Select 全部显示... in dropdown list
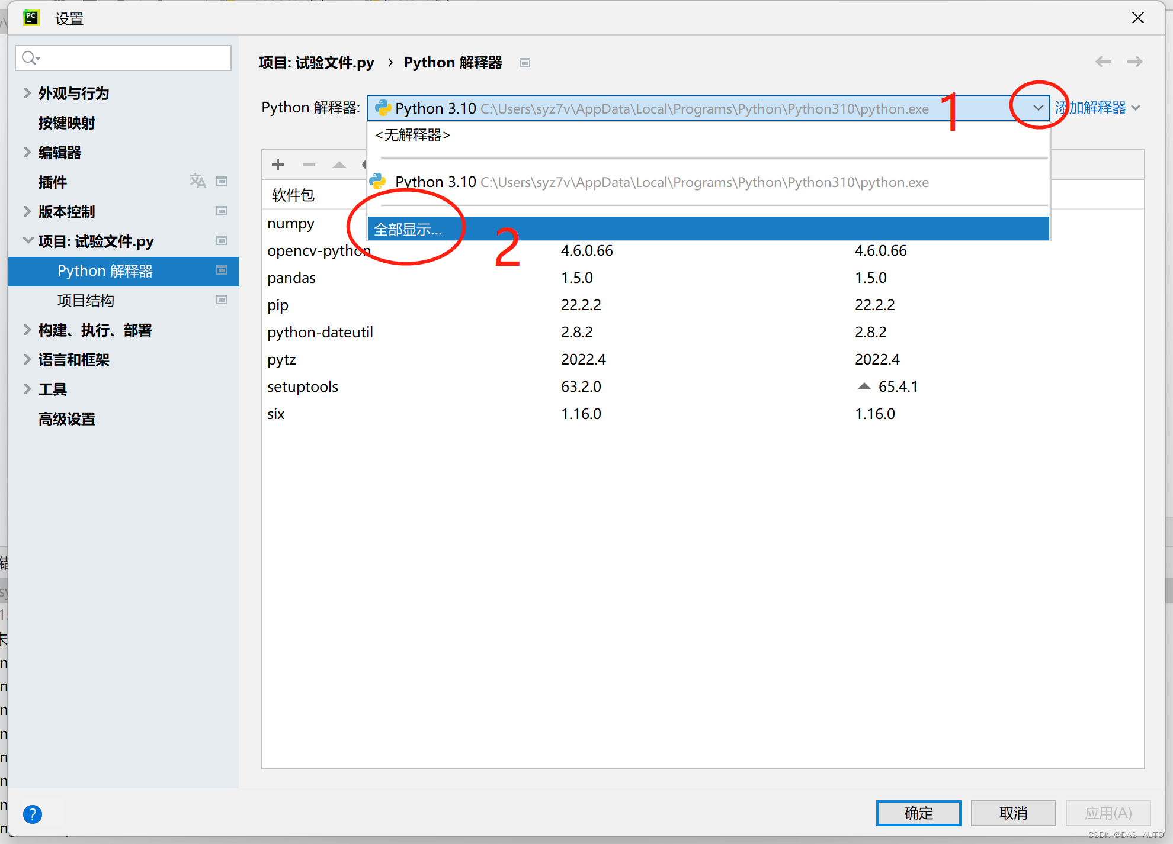The width and height of the screenshot is (1173, 844). [x=408, y=229]
